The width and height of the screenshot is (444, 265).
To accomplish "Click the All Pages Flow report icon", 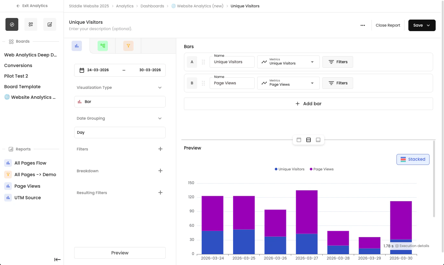I will coord(8,163).
